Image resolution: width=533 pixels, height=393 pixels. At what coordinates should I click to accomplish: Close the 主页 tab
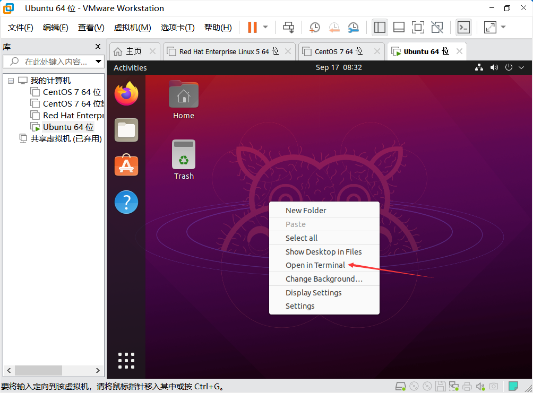(152, 51)
